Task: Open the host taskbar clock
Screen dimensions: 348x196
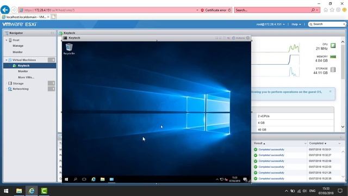Action: (x=326, y=191)
